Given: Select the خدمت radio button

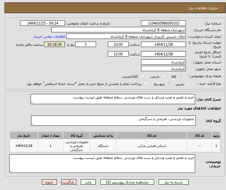Looking at the screenshot, I should [164, 76].
